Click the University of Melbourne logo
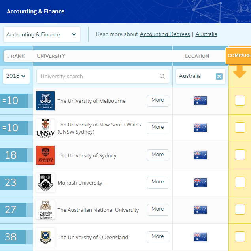Image resolution: width=251 pixels, height=251 pixels. click(x=45, y=101)
